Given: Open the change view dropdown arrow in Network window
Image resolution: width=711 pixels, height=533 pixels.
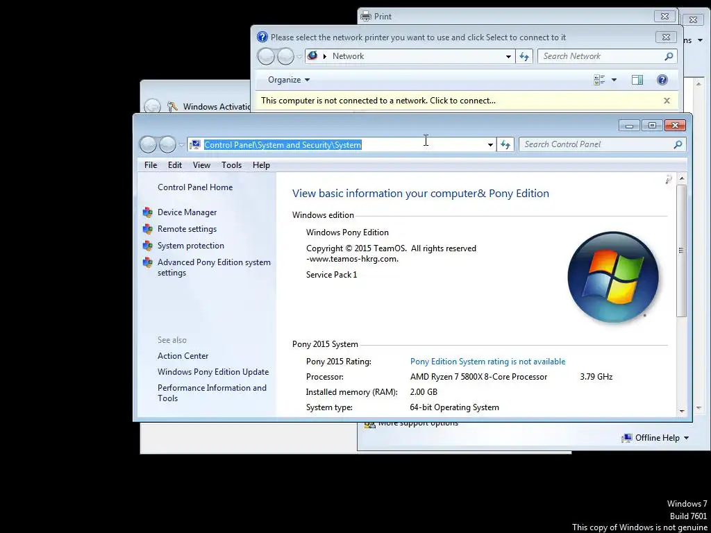Looking at the screenshot, I should (x=614, y=80).
